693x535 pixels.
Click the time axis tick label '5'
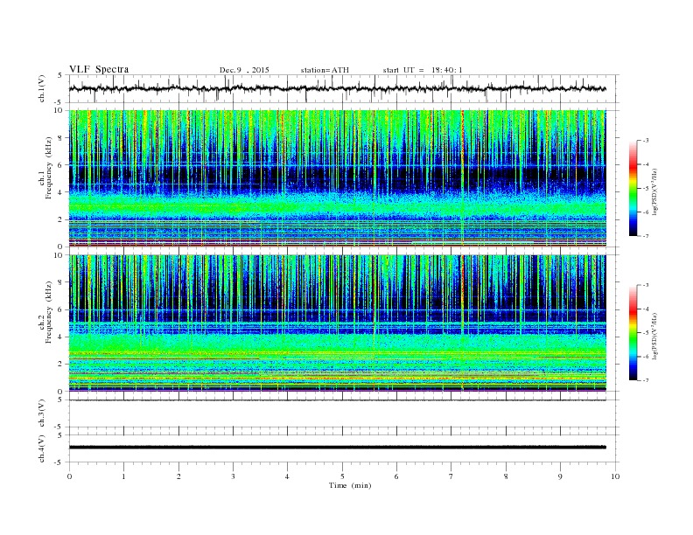(x=342, y=476)
